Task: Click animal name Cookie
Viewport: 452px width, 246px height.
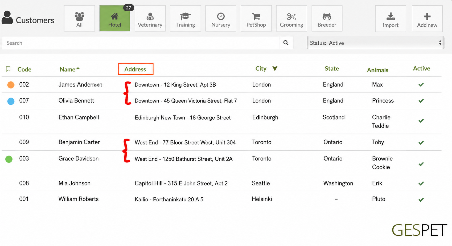Action: tap(381, 167)
